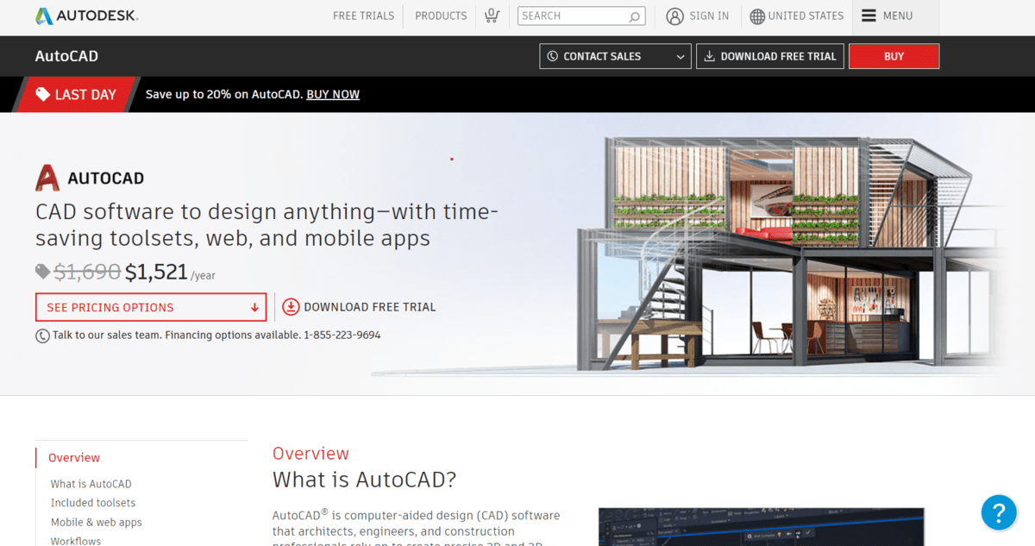
Task: Click the red AutoCAD logo icon
Action: point(47,178)
